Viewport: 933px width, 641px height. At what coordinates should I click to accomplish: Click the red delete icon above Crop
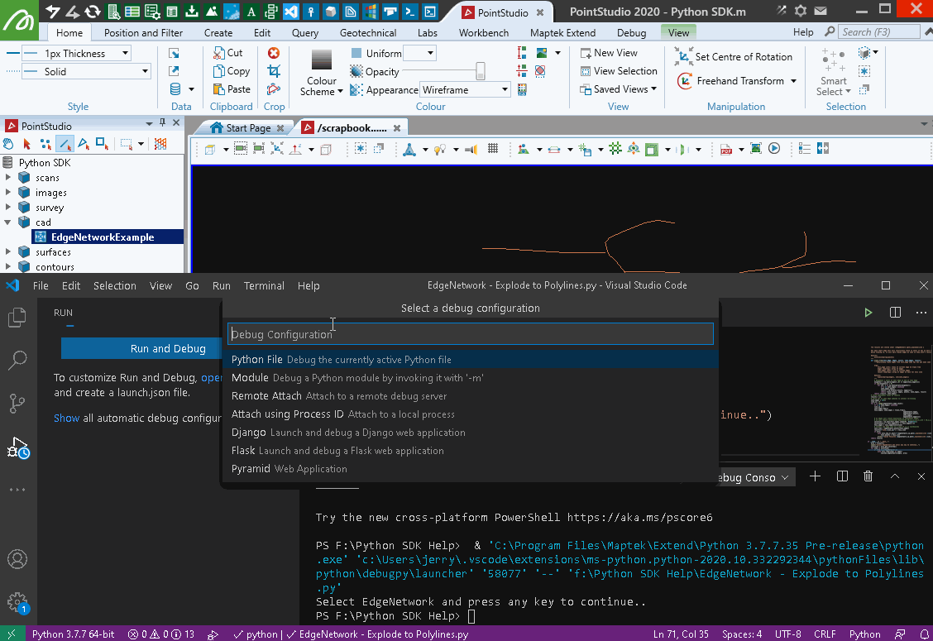[274, 53]
